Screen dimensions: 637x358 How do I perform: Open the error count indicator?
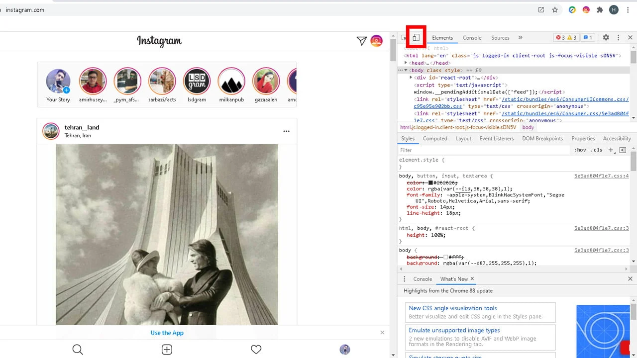click(x=560, y=38)
